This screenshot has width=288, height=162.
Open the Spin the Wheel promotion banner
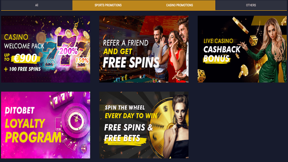(x=144, y=125)
